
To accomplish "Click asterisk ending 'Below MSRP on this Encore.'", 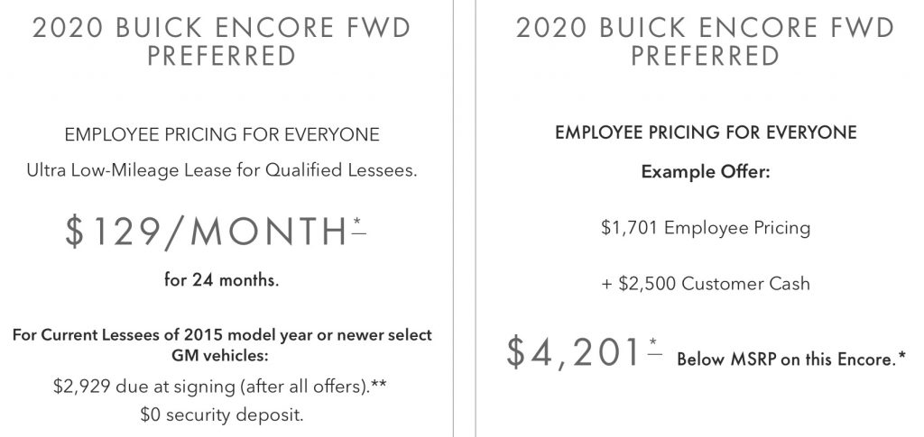I will (902, 357).
